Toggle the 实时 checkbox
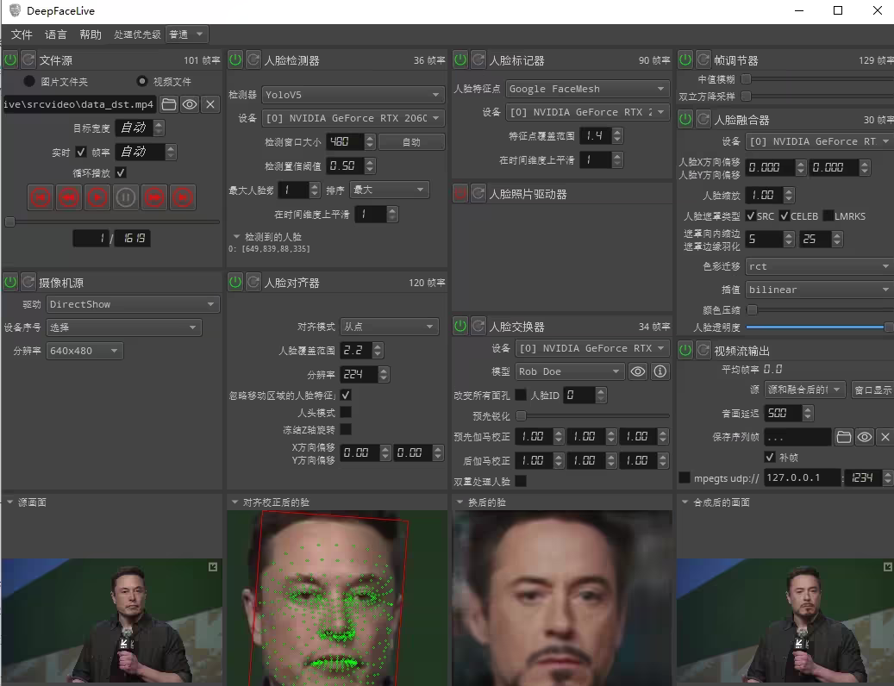 (80, 153)
